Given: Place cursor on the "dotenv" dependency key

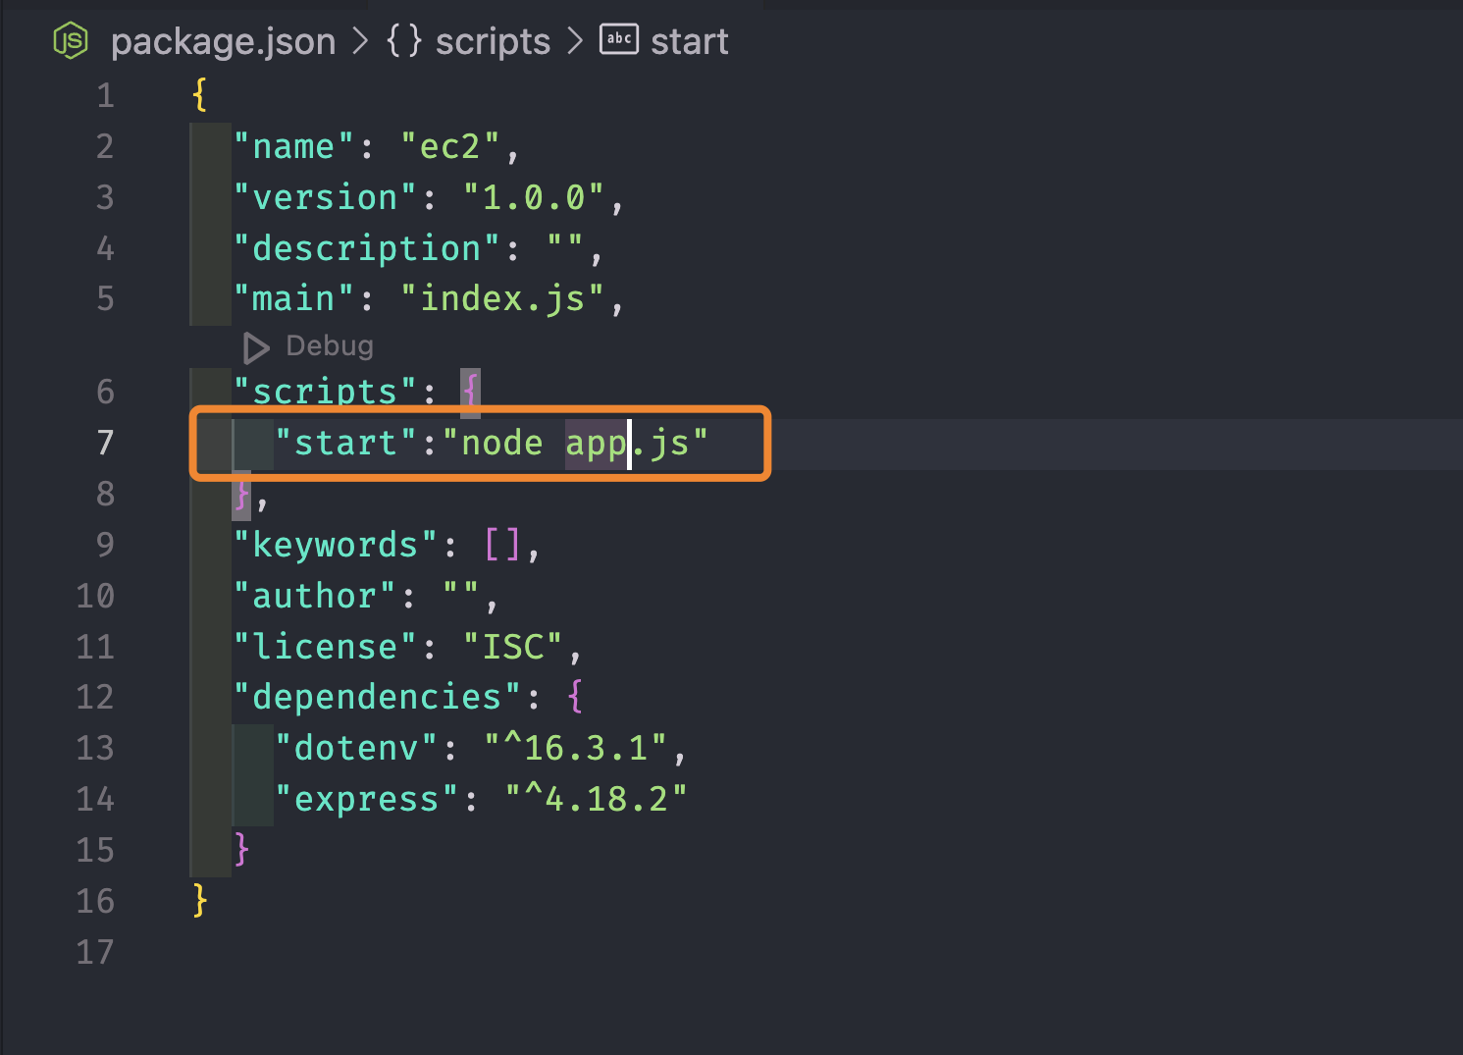Looking at the screenshot, I should (355, 748).
